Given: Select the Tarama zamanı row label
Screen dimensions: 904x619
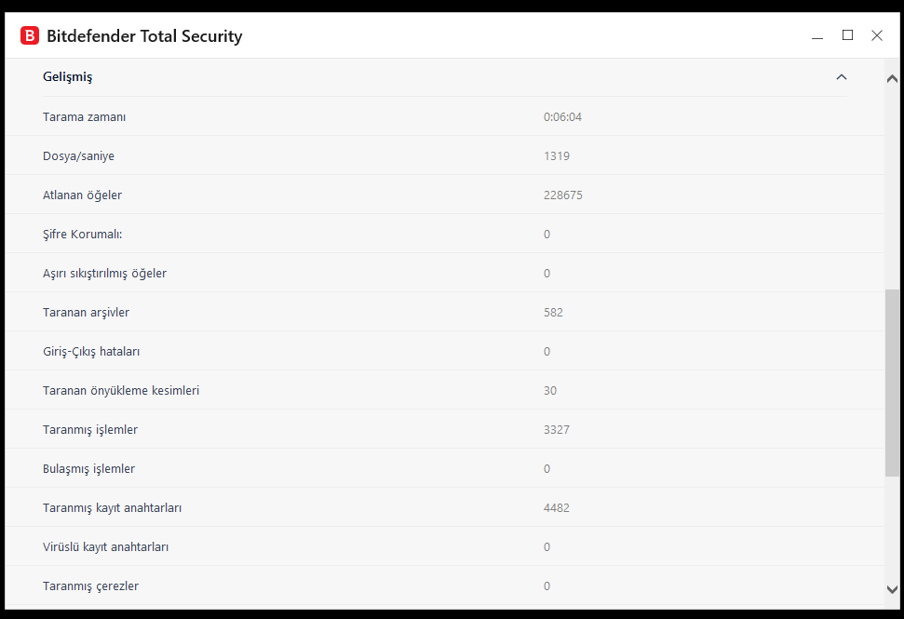Looking at the screenshot, I should [85, 117].
